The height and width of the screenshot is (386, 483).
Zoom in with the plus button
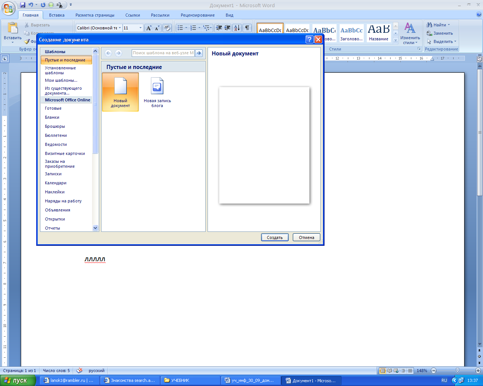[x=478, y=371]
